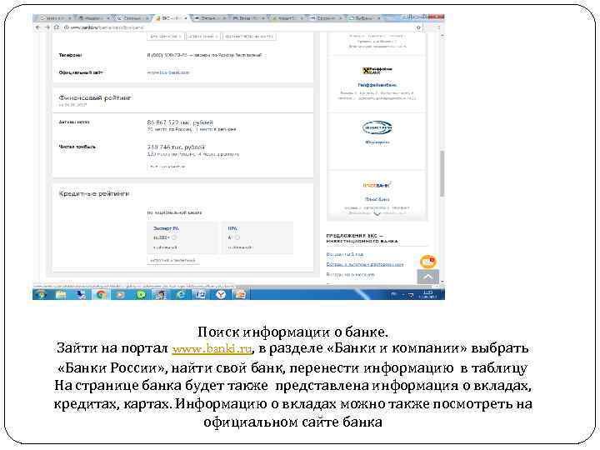Open Yandex Browser from the taskbar
The image size is (600, 450).
[221, 294]
